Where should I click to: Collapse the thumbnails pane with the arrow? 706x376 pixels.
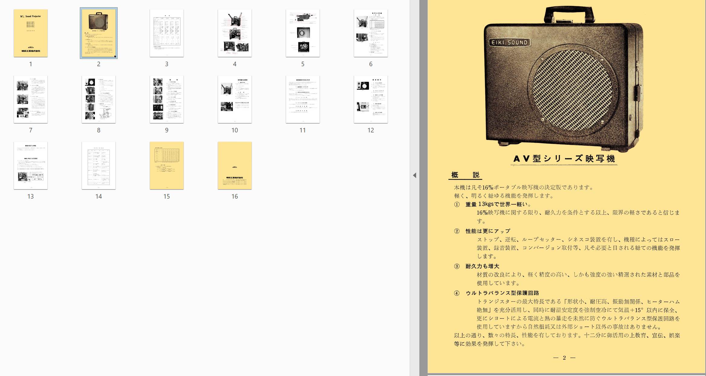(415, 175)
